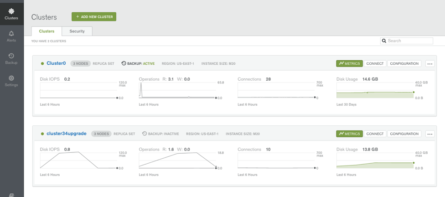Click the Clusters page heading
The width and height of the screenshot is (445, 197).
pyautogui.click(x=44, y=17)
